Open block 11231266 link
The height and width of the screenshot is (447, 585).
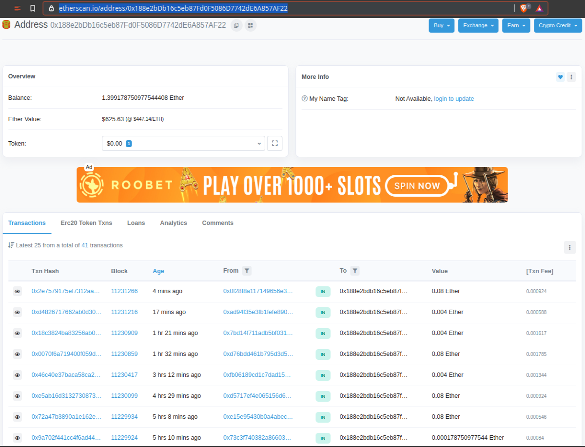pos(124,291)
